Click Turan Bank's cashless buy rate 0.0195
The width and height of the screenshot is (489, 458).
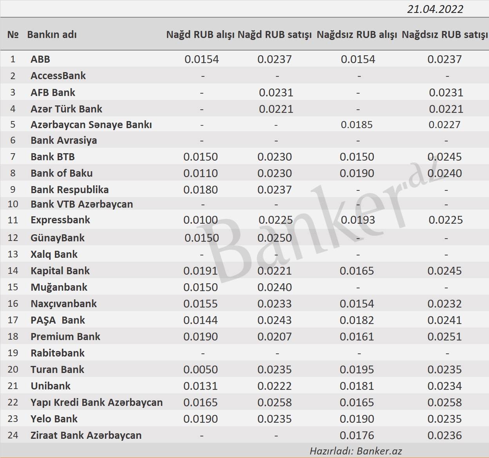[x=357, y=369]
